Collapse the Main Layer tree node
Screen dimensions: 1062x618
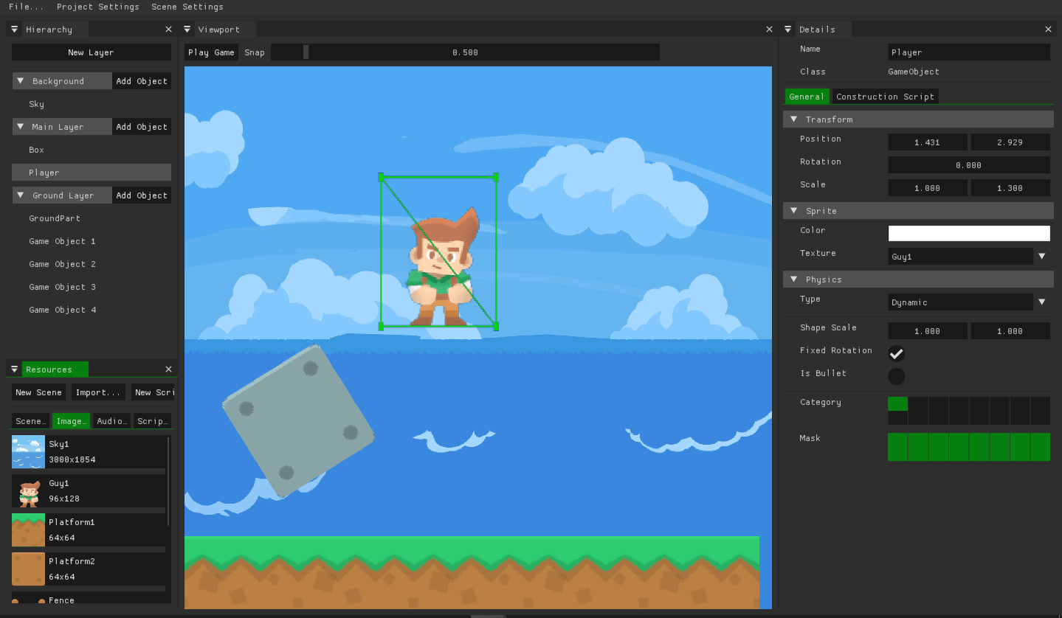coord(21,127)
